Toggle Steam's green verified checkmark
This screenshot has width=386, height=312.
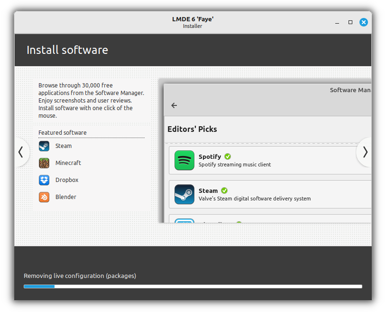coord(224,191)
